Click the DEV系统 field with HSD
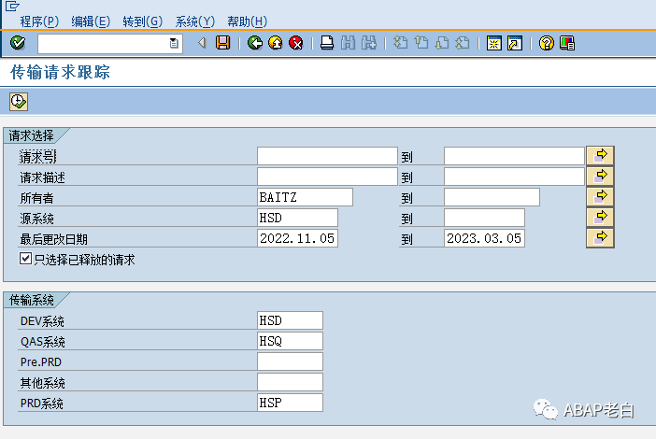This screenshot has height=439, width=656. point(290,320)
